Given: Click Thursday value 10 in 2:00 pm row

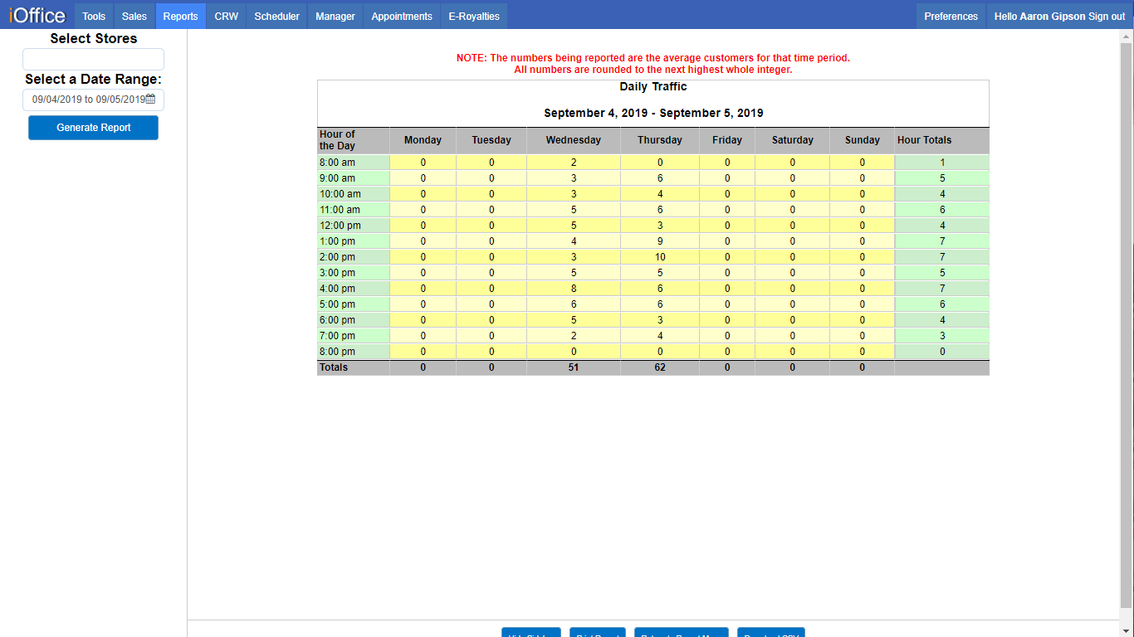Looking at the screenshot, I should click(x=660, y=257).
